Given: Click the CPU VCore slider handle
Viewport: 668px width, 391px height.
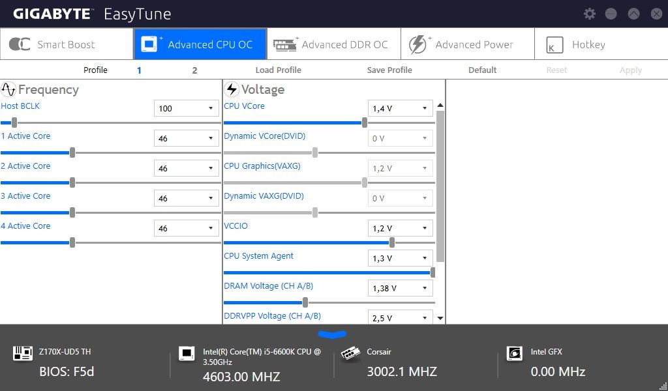Looking at the screenshot, I should (x=365, y=123).
